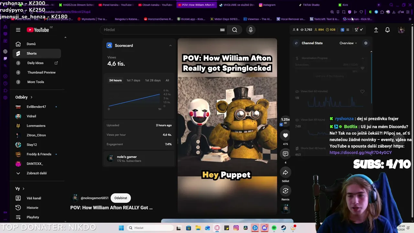Open the comments on the Short

tap(285, 154)
